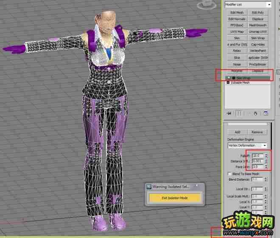Expand the Skin Wrap modifier entry
Image resolution: width=280 pixels, height=238 pixels.
[x=233, y=78]
